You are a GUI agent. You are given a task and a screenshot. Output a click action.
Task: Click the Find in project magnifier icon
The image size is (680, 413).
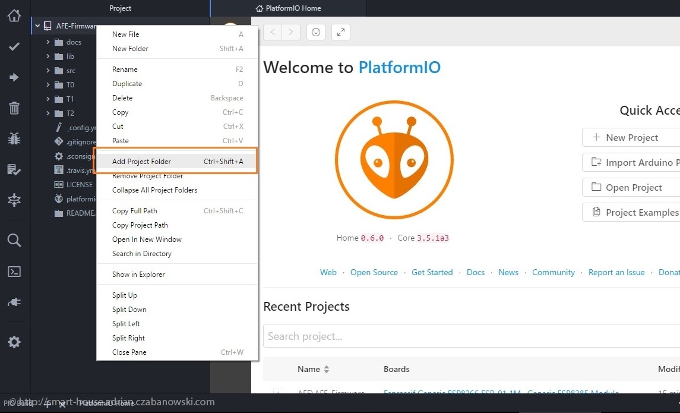(x=14, y=240)
